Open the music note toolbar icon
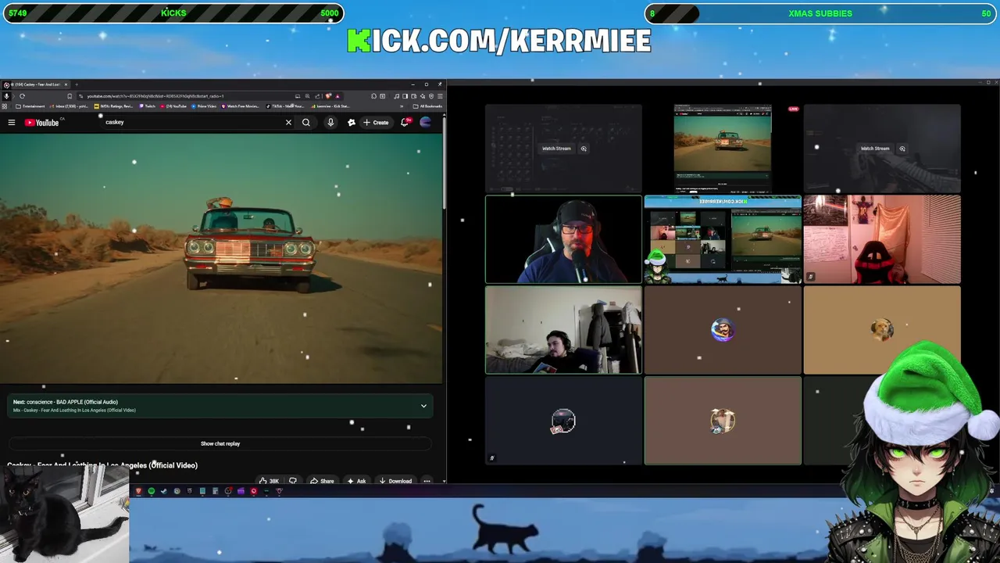The width and height of the screenshot is (1000, 563). pyautogui.click(x=396, y=96)
